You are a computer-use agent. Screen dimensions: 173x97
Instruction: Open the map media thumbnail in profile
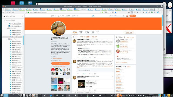pyautogui.click(x=54, y=81)
